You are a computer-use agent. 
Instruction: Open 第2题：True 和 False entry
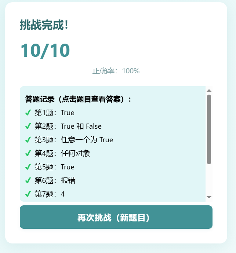tap(68, 126)
